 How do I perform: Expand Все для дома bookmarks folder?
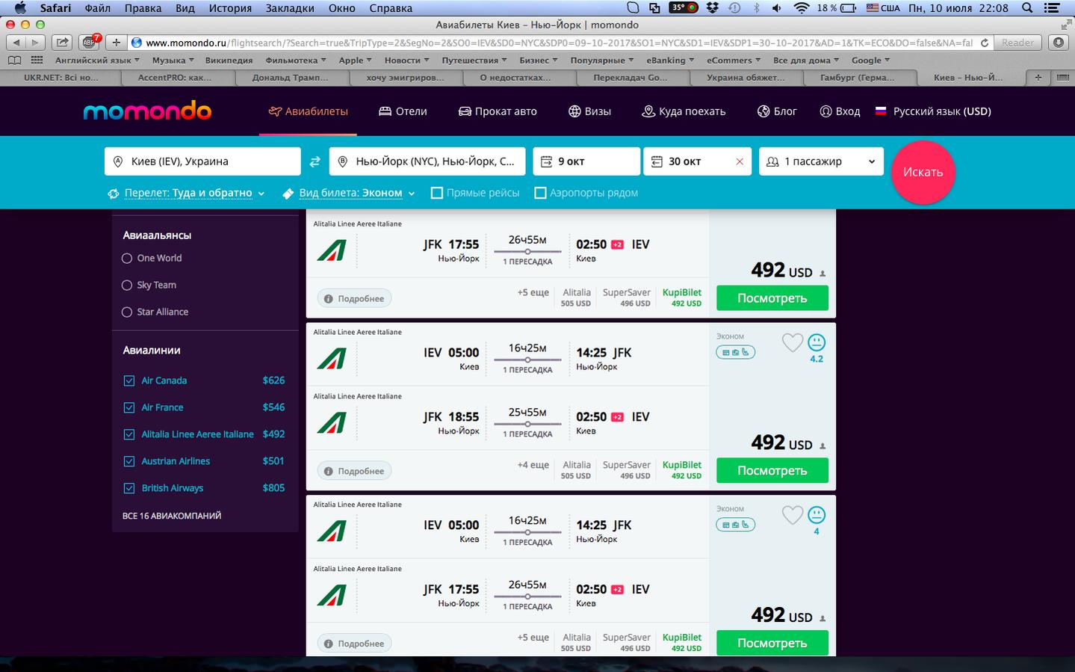(806, 60)
